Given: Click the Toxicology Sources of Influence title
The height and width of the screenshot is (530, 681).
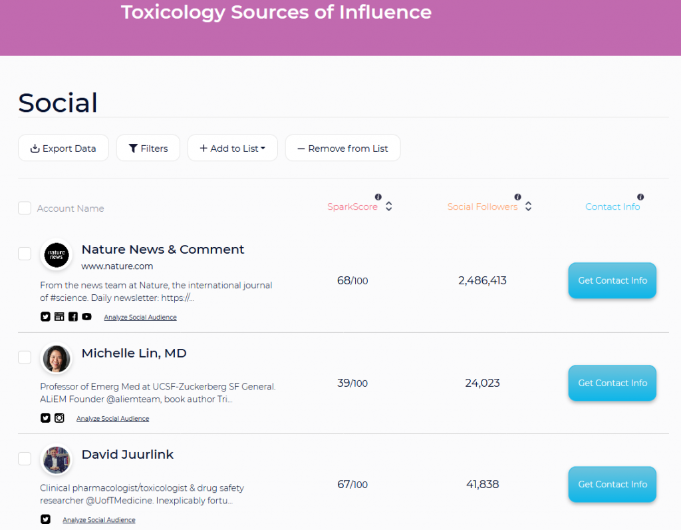Looking at the screenshot, I should 276,12.
